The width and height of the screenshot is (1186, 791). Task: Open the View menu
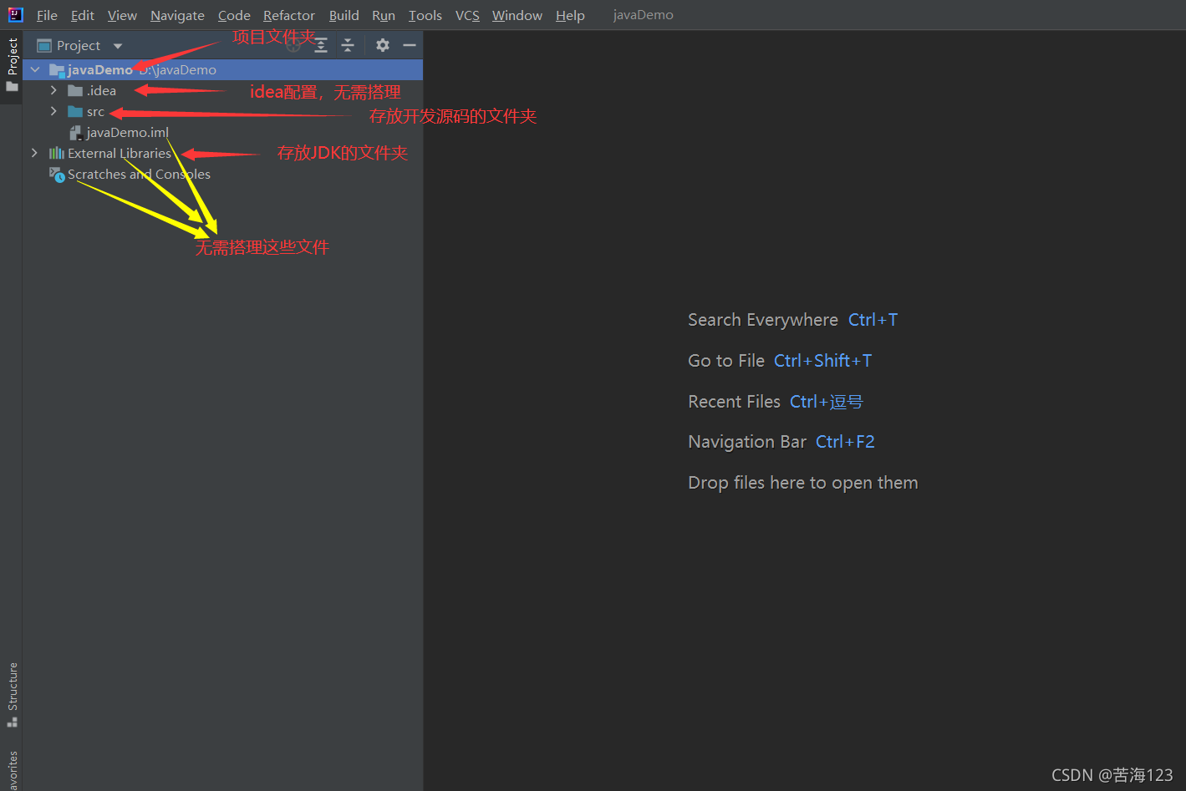tap(122, 15)
